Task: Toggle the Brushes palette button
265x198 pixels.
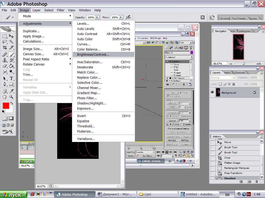Action: 224,18
